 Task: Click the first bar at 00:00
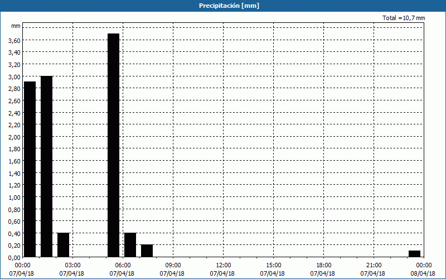[x=30, y=170]
